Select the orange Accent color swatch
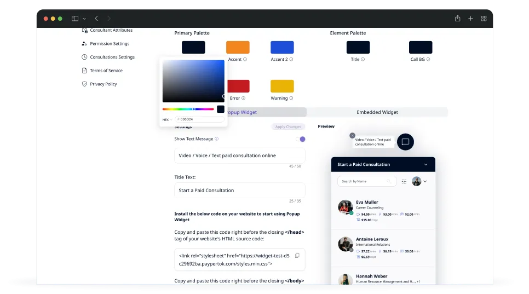Image resolution: width=529 pixels, height=294 pixels. click(x=238, y=47)
